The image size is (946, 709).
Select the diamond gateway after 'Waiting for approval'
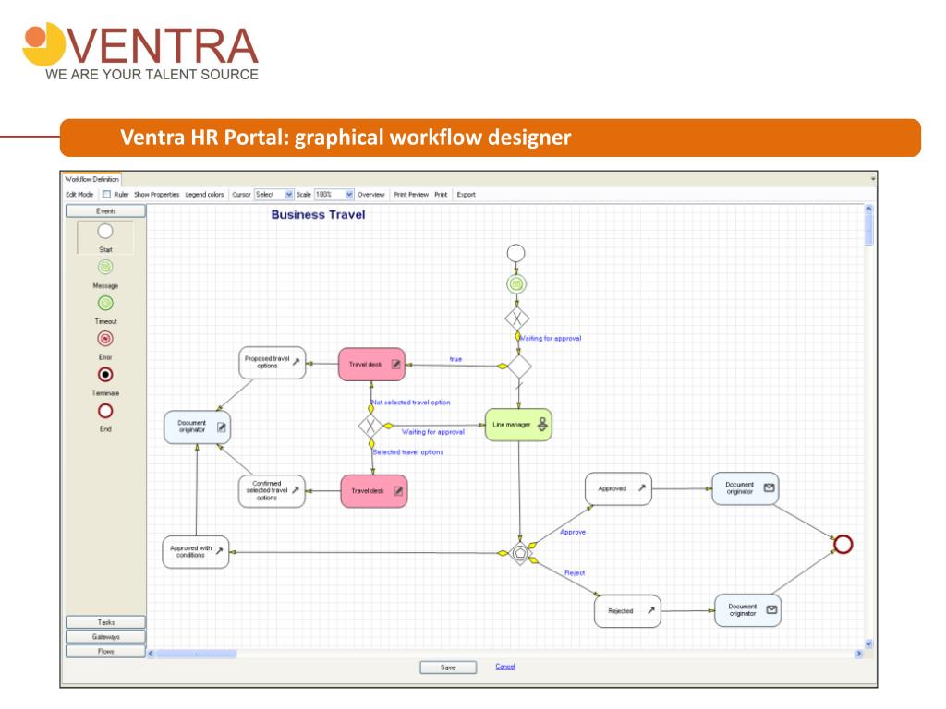pos(519,366)
